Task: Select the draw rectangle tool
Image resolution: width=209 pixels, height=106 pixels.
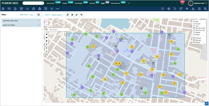Action: coord(47,38)
